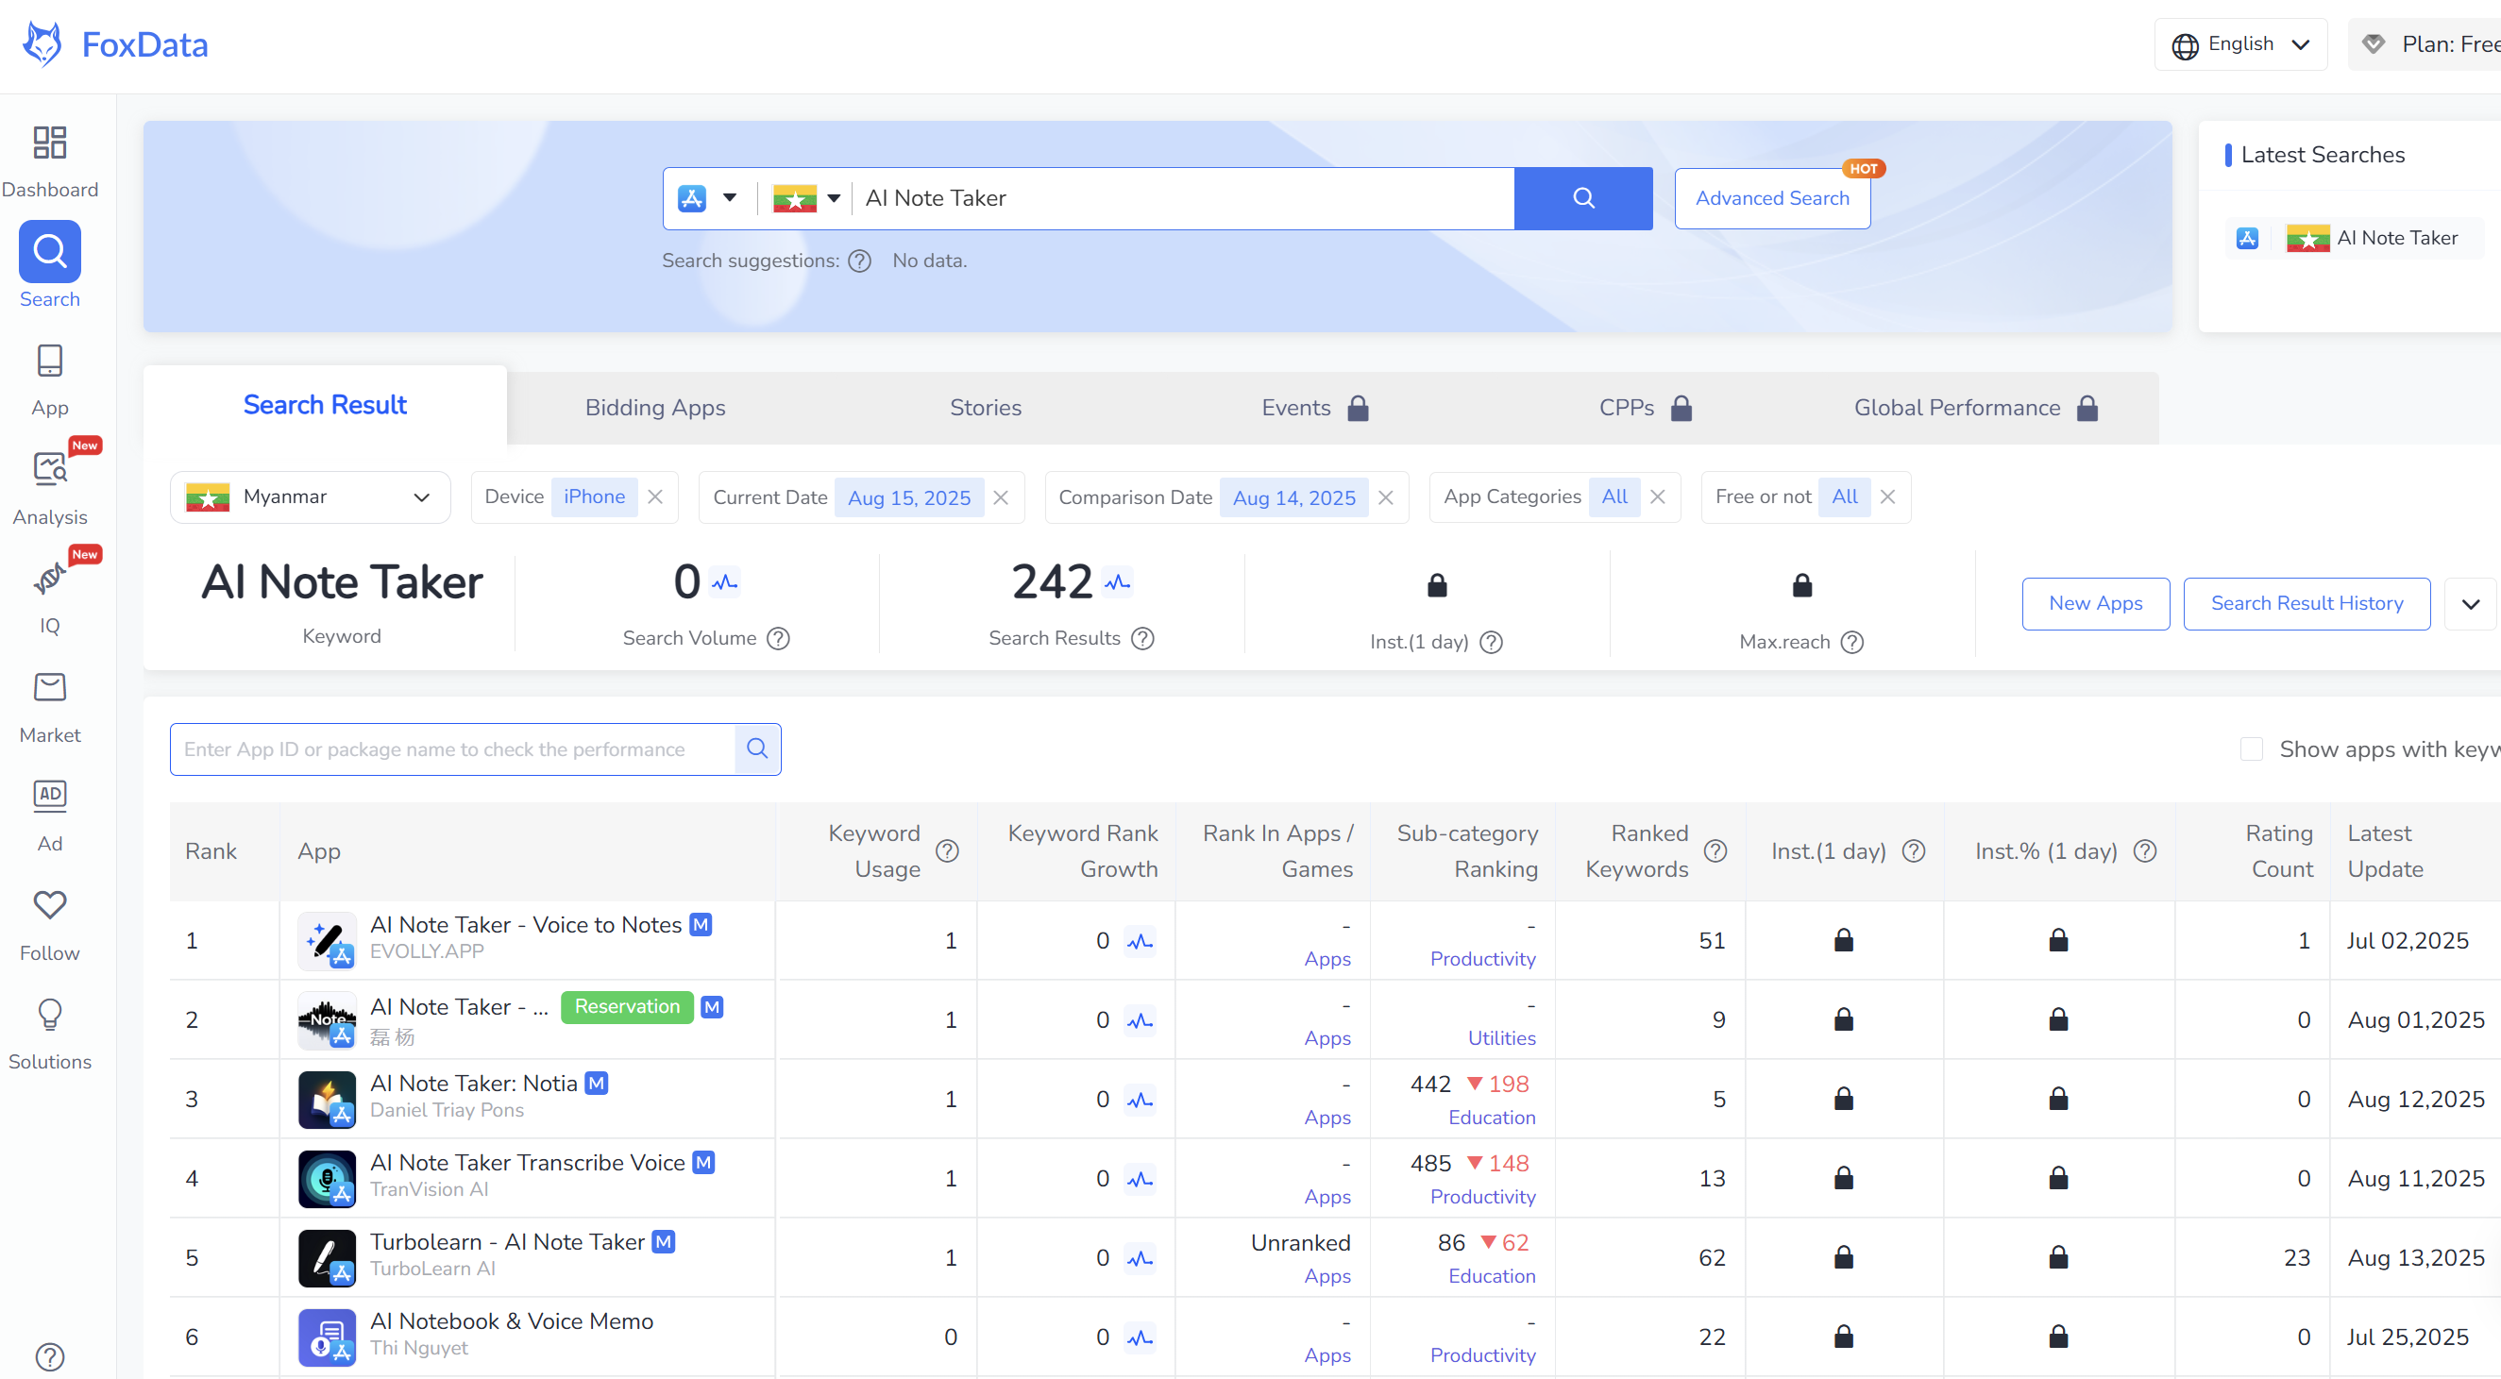Expand the Myanmar country dropdown
The width and height of the screenshot is (2501, 1379).
(x=311, y=496)
